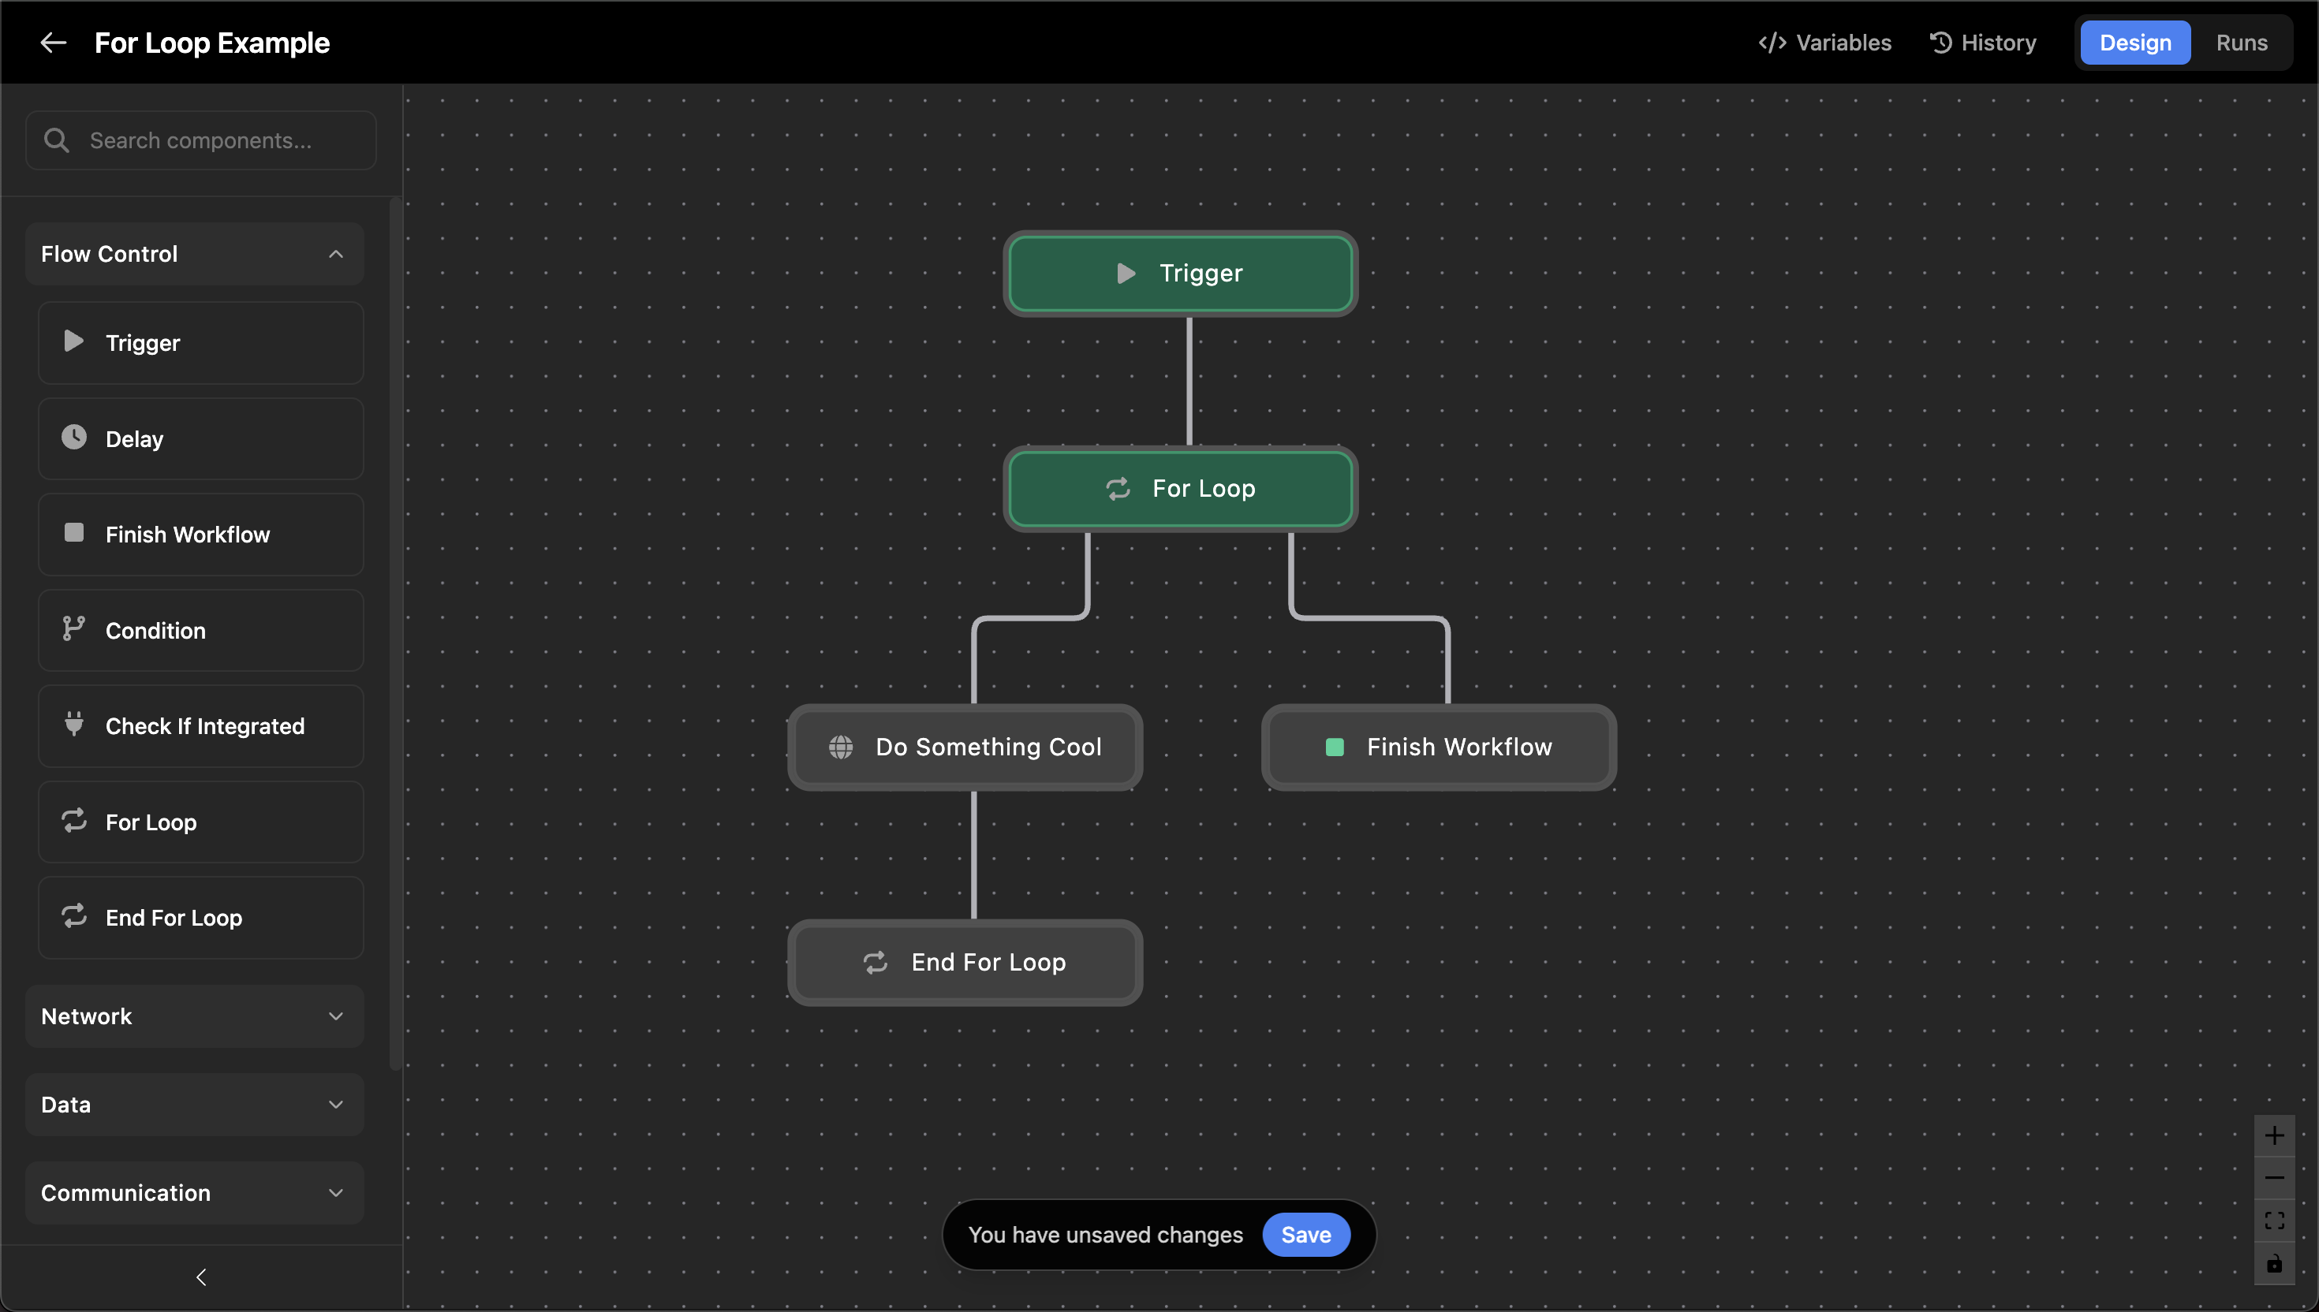Expand the Network section
The width and height of the screenshot is (2319, 1312).
pyautogui.click(x=194, y=1016)
